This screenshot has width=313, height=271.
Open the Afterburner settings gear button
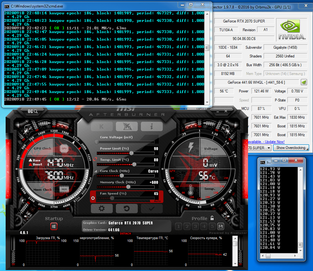(102, 209)
